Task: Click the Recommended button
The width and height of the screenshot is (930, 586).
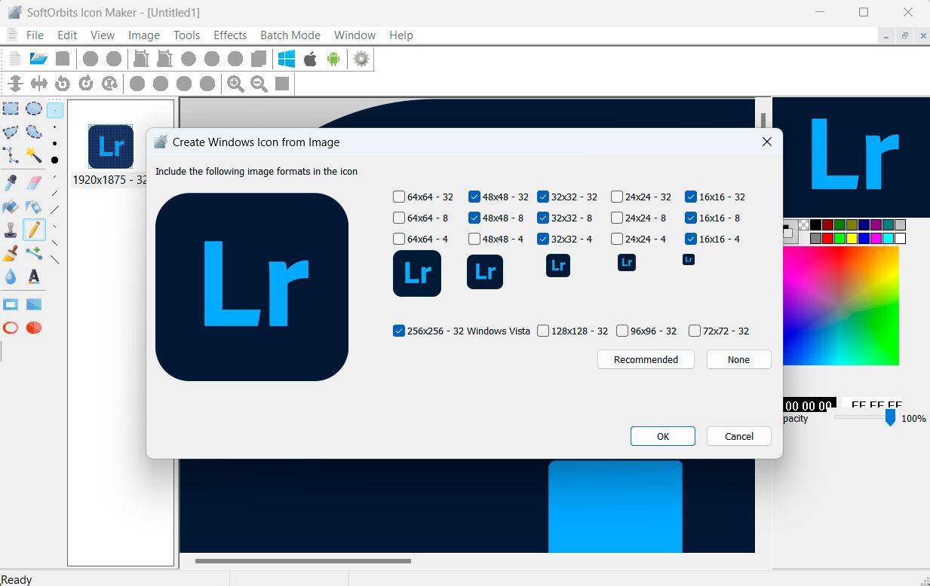Action: pos(646,359)
